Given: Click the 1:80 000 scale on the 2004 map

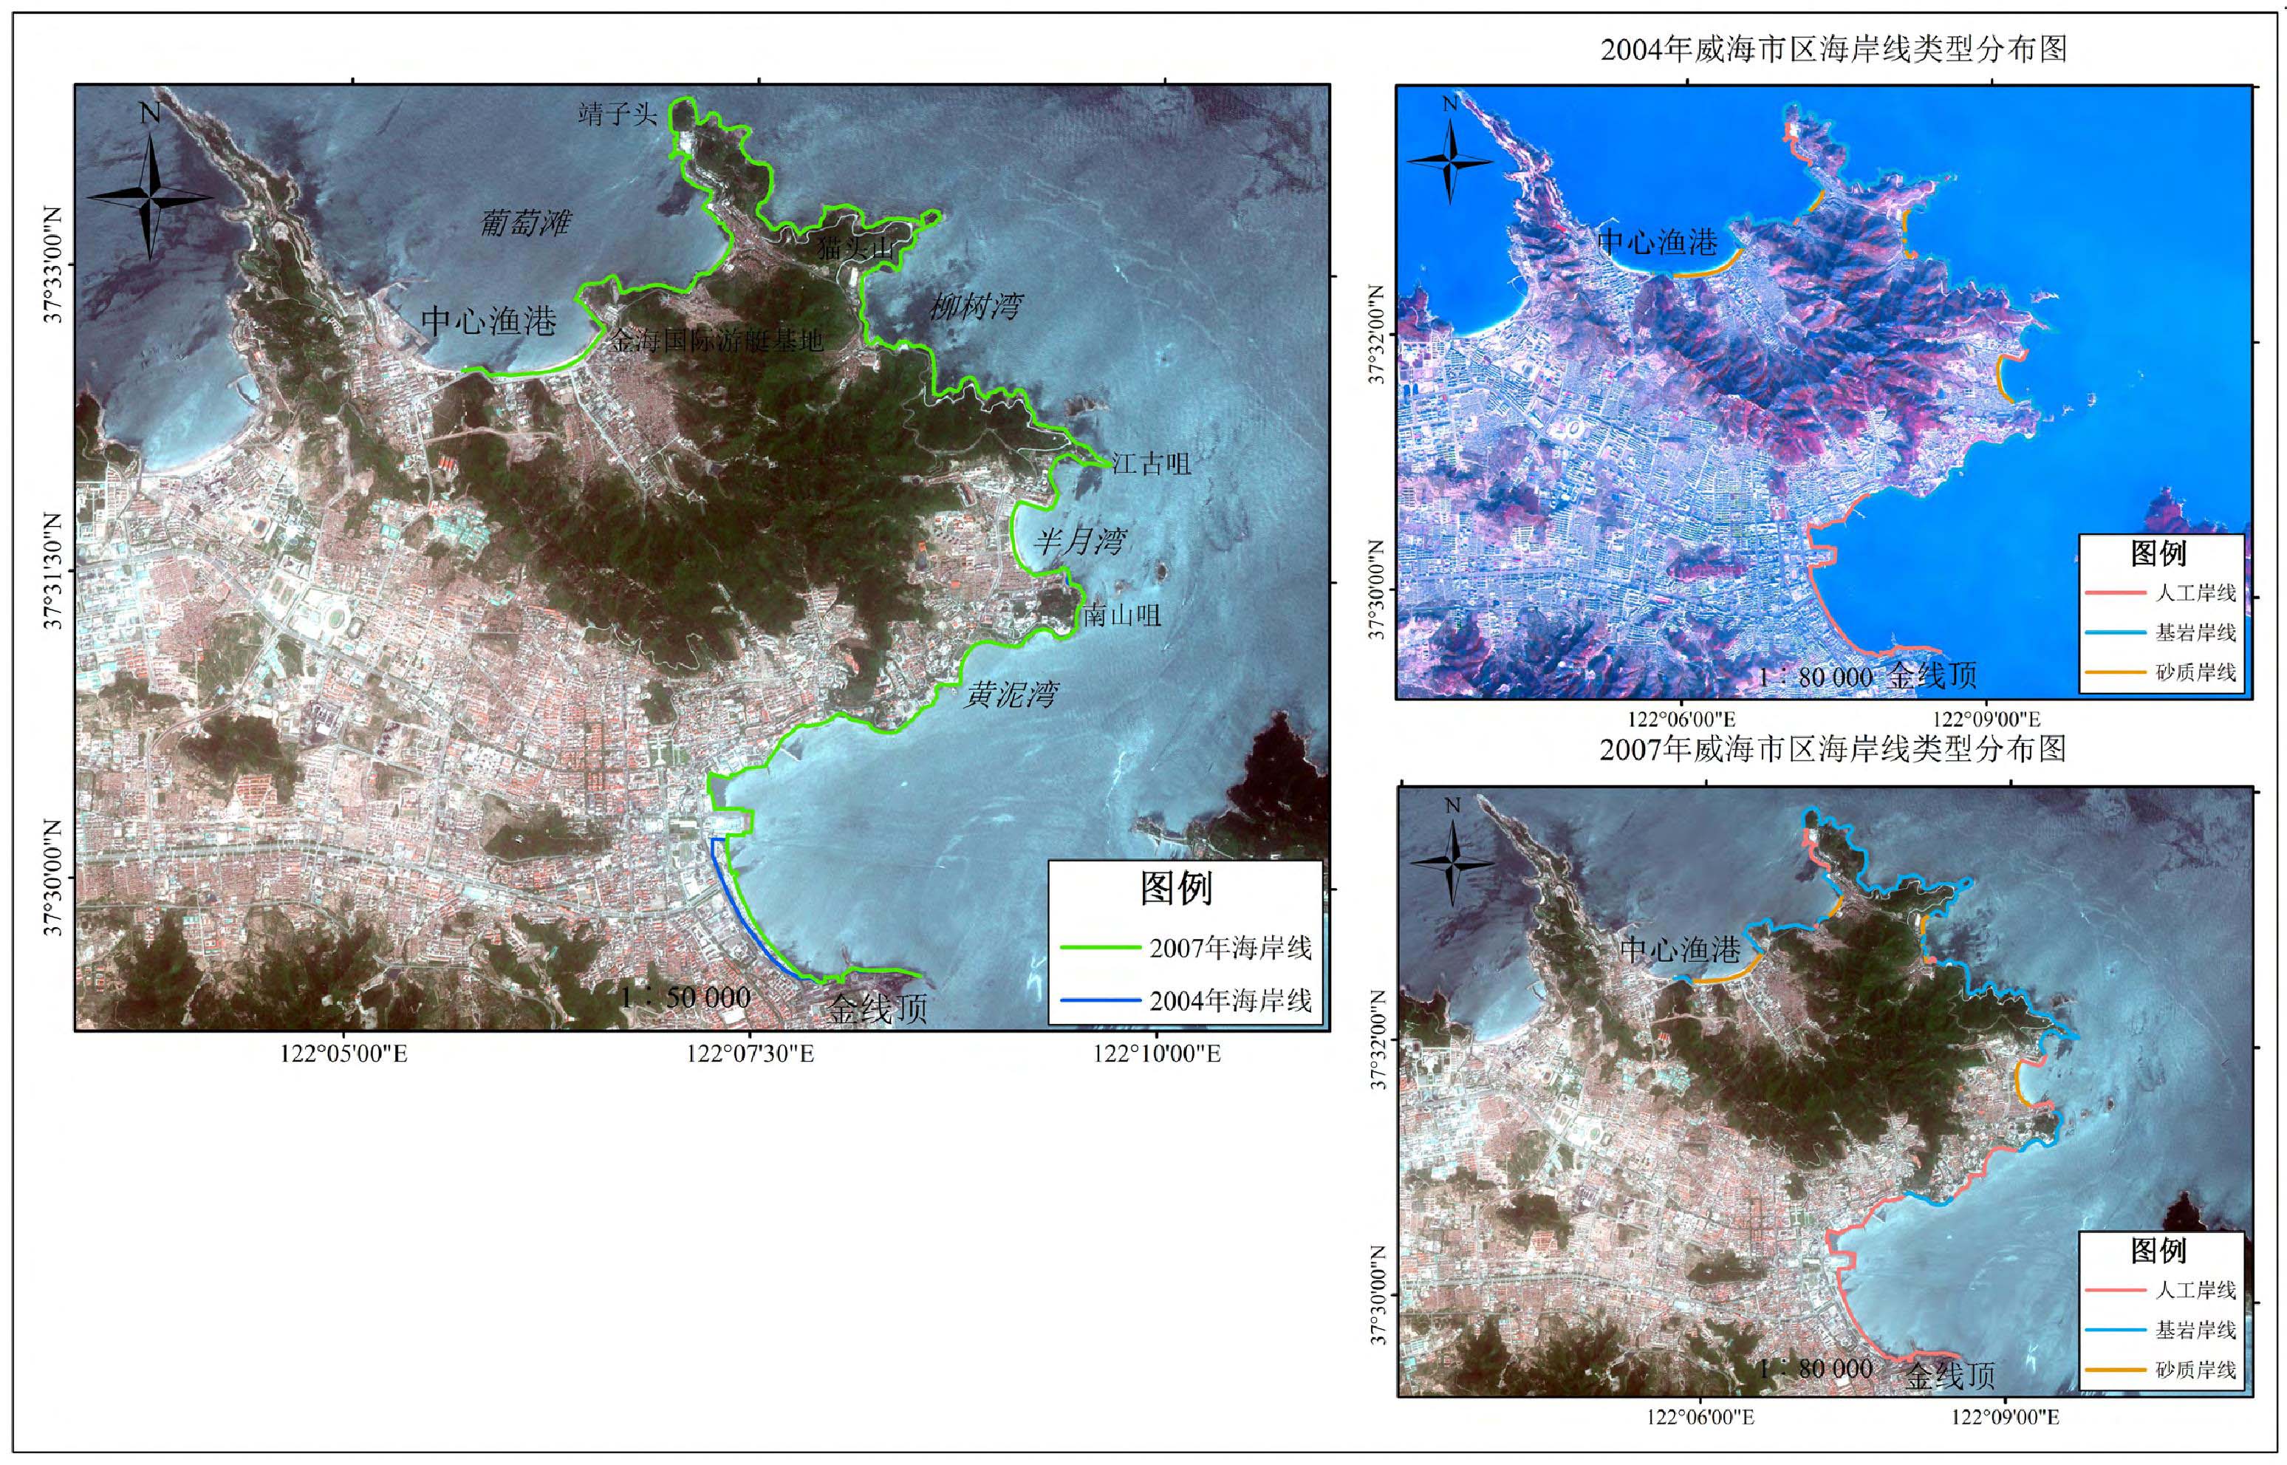Looking at the screenshot, I should coord(1814,677).
